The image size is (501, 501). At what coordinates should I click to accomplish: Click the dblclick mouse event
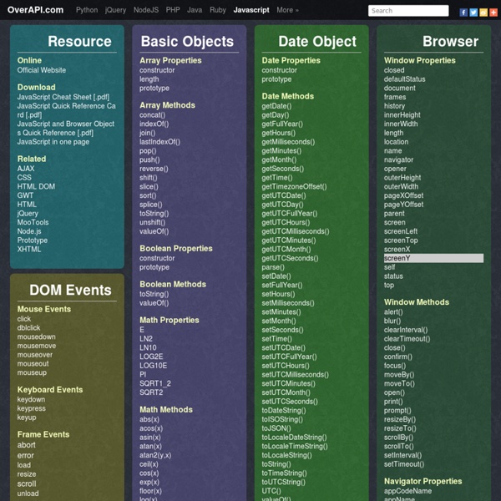[x=28, y=327]
